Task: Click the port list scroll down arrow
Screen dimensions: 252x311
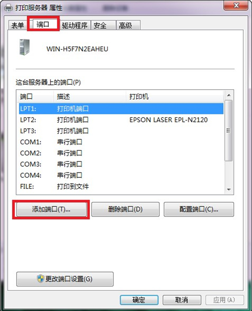Action: click(229, 190)
